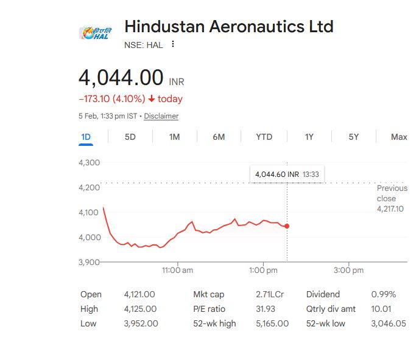Switch to the 1M chart range
Image resolution: width=419 pixels, height=355 pixels.
[174, 137]
